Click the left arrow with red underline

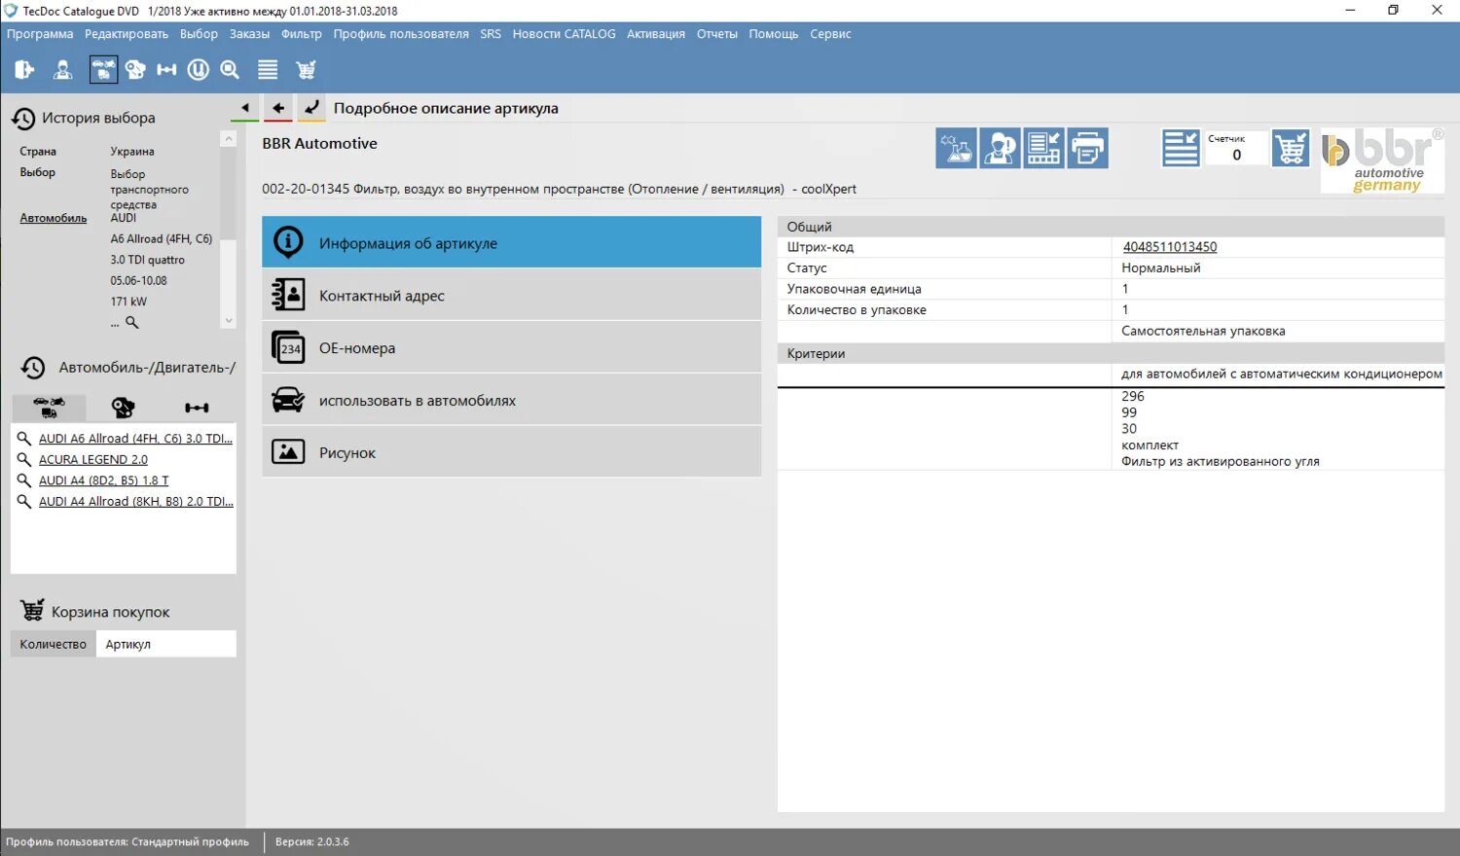coord(278,108)
